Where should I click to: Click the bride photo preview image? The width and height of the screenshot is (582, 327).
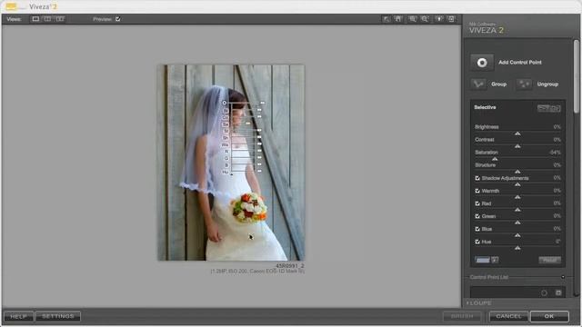(231, 163)
